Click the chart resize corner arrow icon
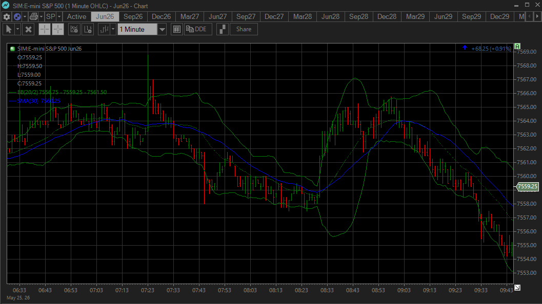Image resolution: width=542 pixels, height=304 pixels. (x=517, y=288)
